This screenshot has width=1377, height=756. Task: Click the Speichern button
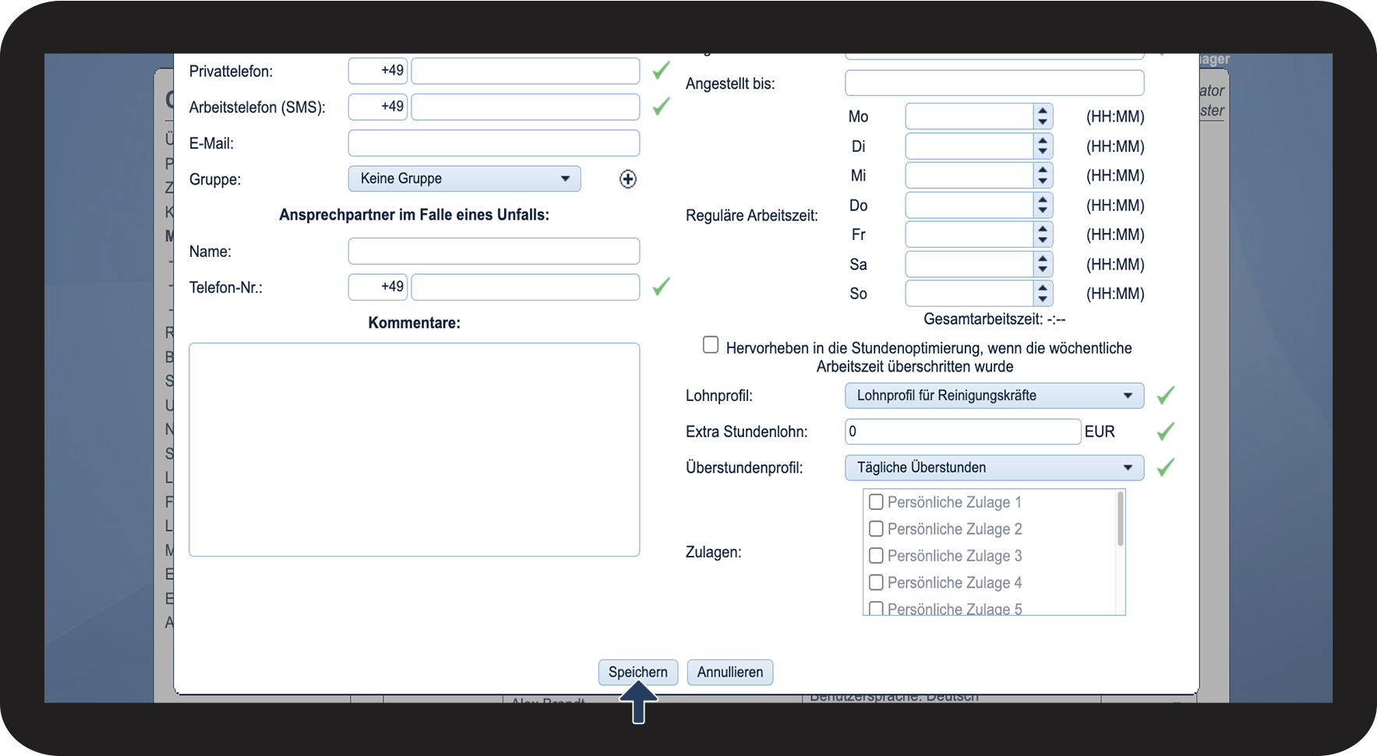[638, 672]
